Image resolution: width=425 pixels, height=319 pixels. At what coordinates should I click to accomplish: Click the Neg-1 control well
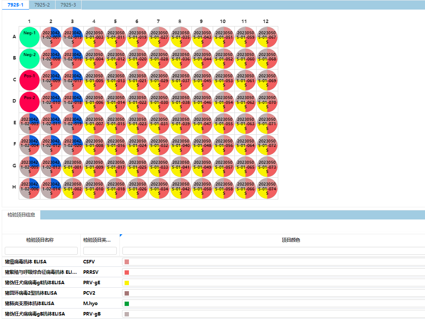coord(30,37)
